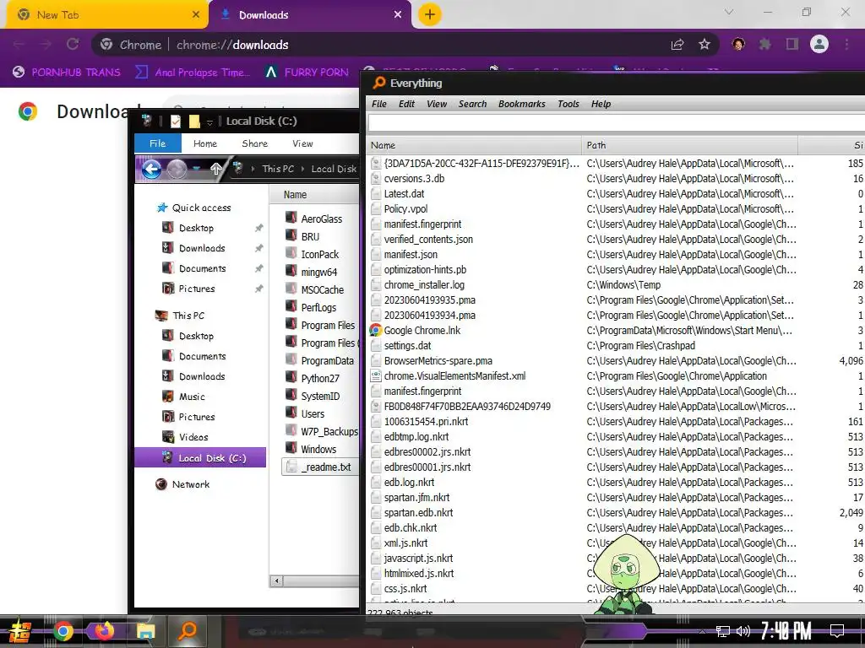Open the File menu in Everything

pos(379,104)
